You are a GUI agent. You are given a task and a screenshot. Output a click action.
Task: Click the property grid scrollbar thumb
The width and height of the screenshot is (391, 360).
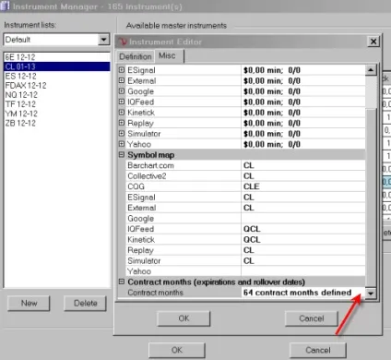pyautogui.click(x=371, y=197)
